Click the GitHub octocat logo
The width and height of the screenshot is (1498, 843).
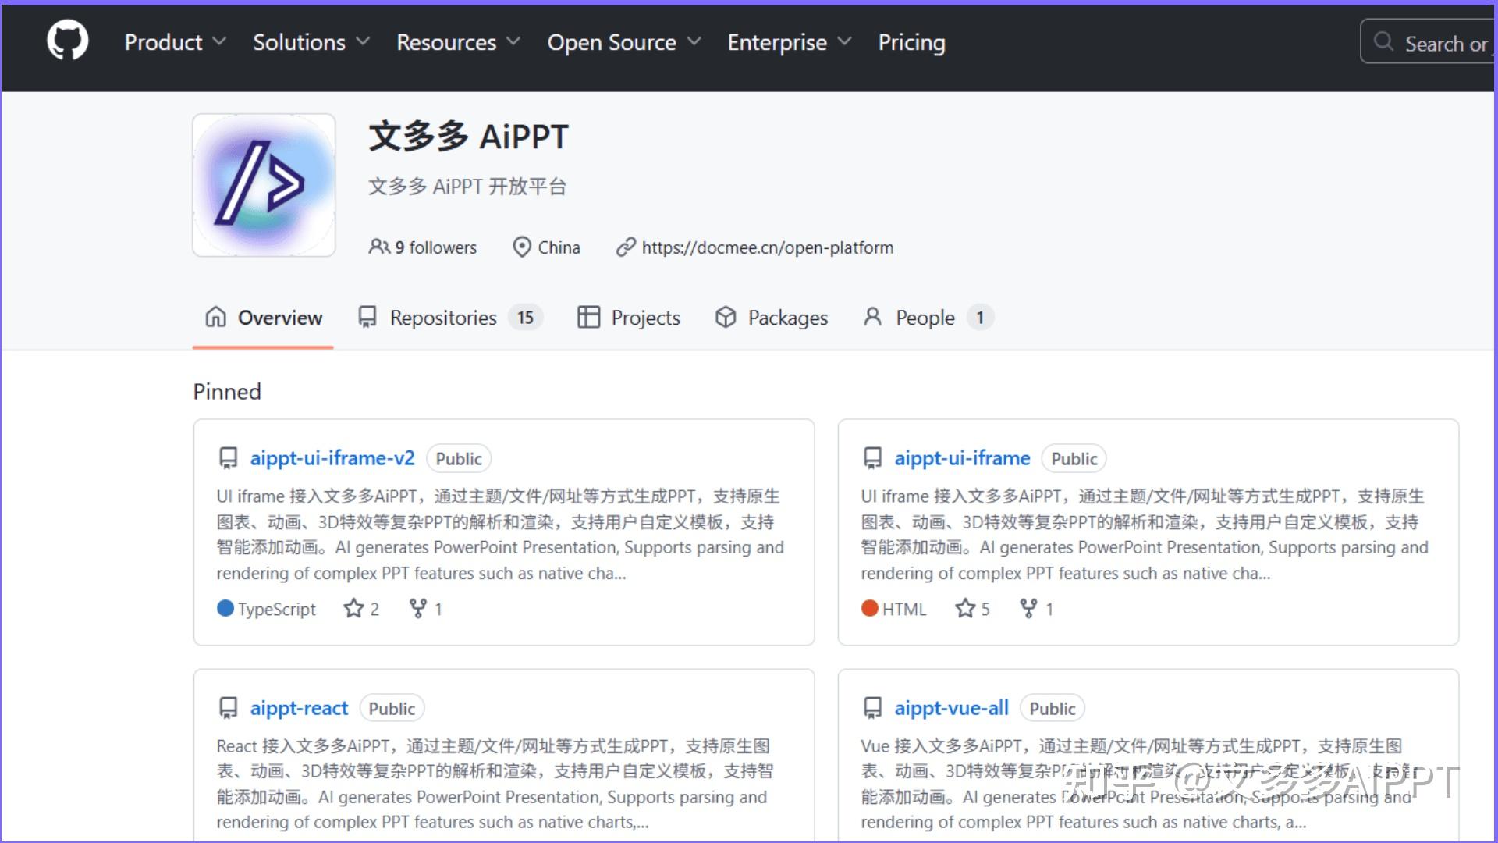pos(67,41)
